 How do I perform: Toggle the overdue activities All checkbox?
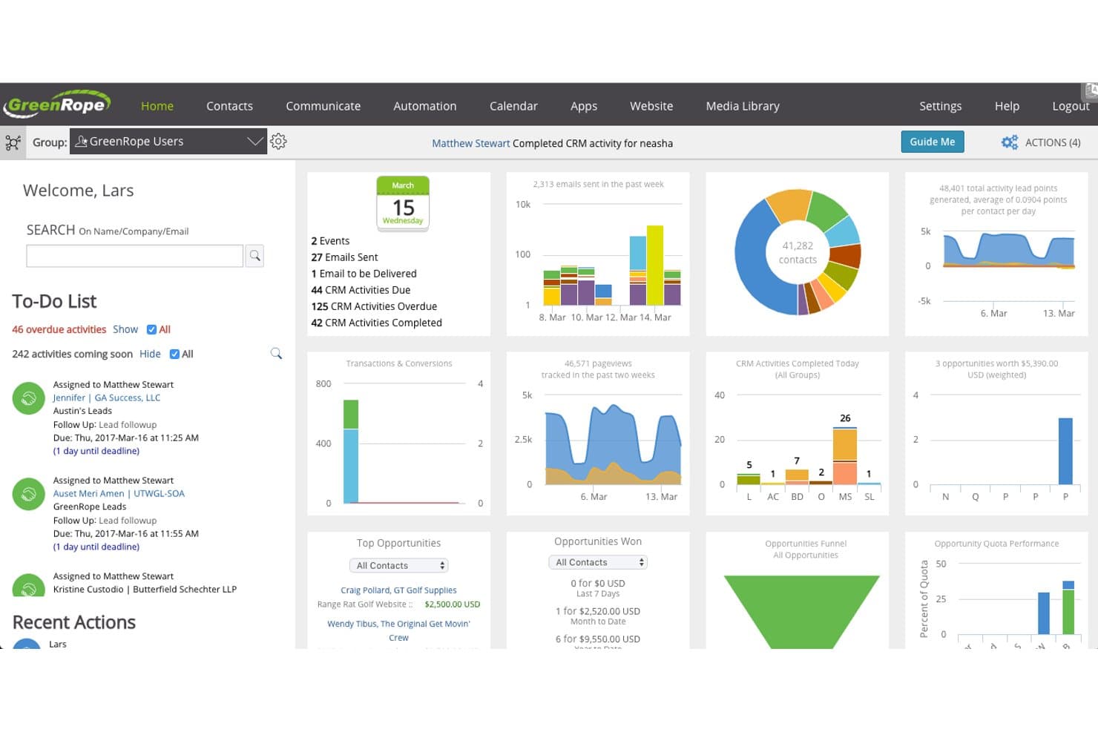pyautogui.click(x=151, y=329)
